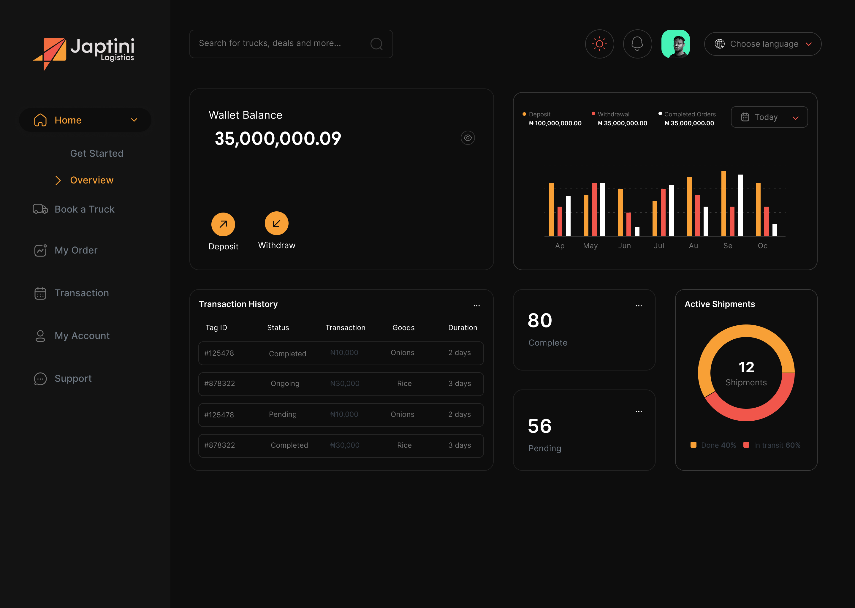The height and width of the screenshot is (608, 855).
Task: Click the Book a Truck truck icon
Action: click(x=40, y=209)
